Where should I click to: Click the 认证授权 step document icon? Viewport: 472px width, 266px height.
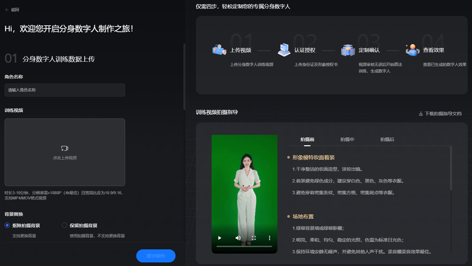tap(284, 50)
